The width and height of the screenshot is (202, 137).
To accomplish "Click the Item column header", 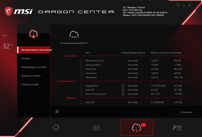I will tap(88, 53).
